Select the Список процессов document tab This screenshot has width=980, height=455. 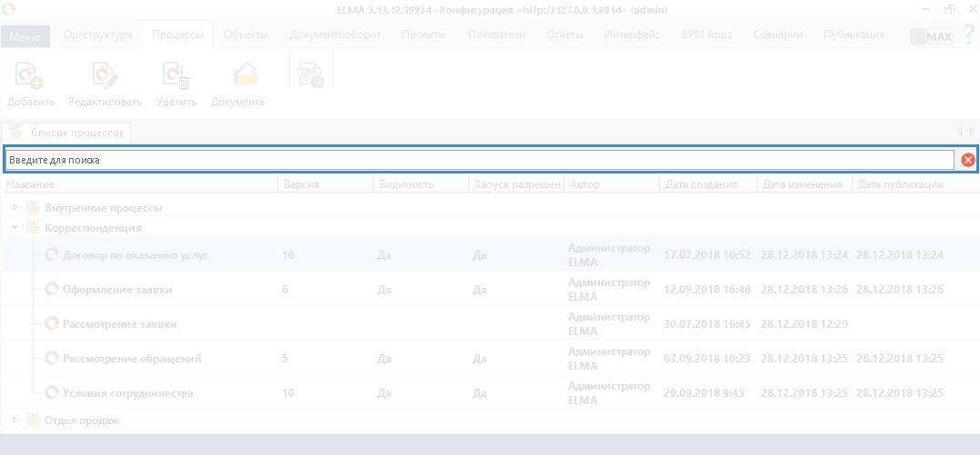[66, 133]
